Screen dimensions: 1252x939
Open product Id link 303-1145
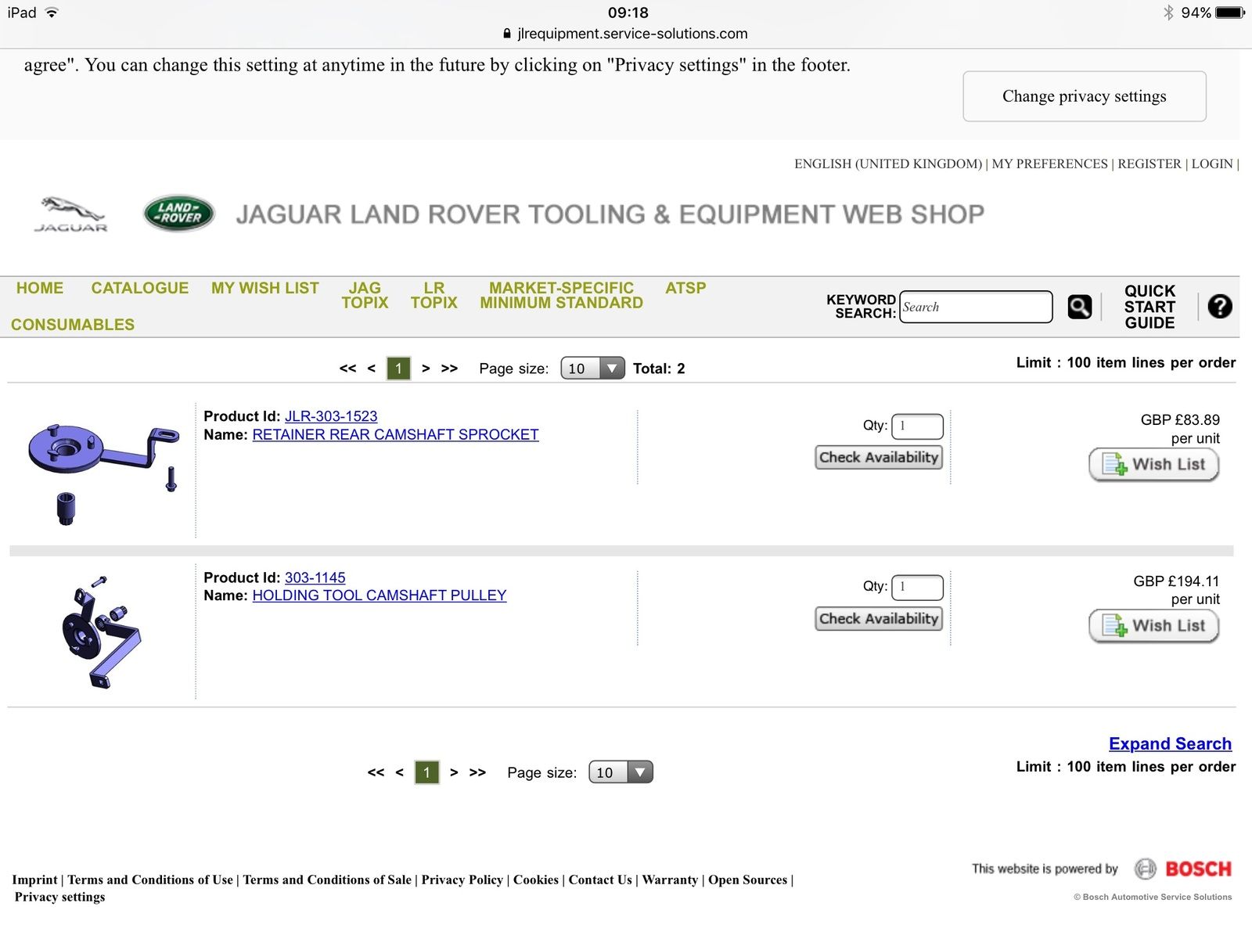click(315, 577)
